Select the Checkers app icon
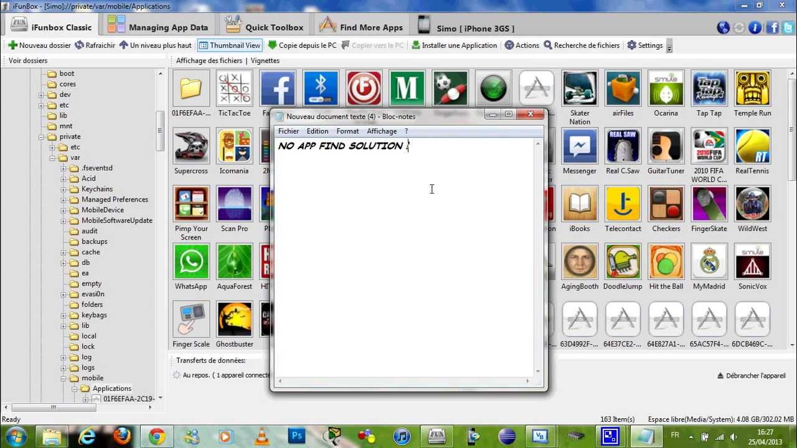Screen dimensions: 797x448 click(666, 204)
